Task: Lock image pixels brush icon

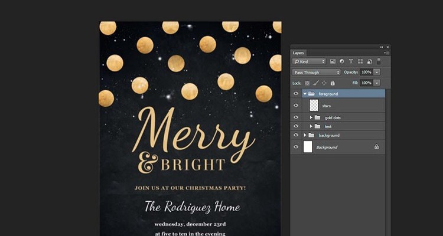Action: (x=316, y=83)
